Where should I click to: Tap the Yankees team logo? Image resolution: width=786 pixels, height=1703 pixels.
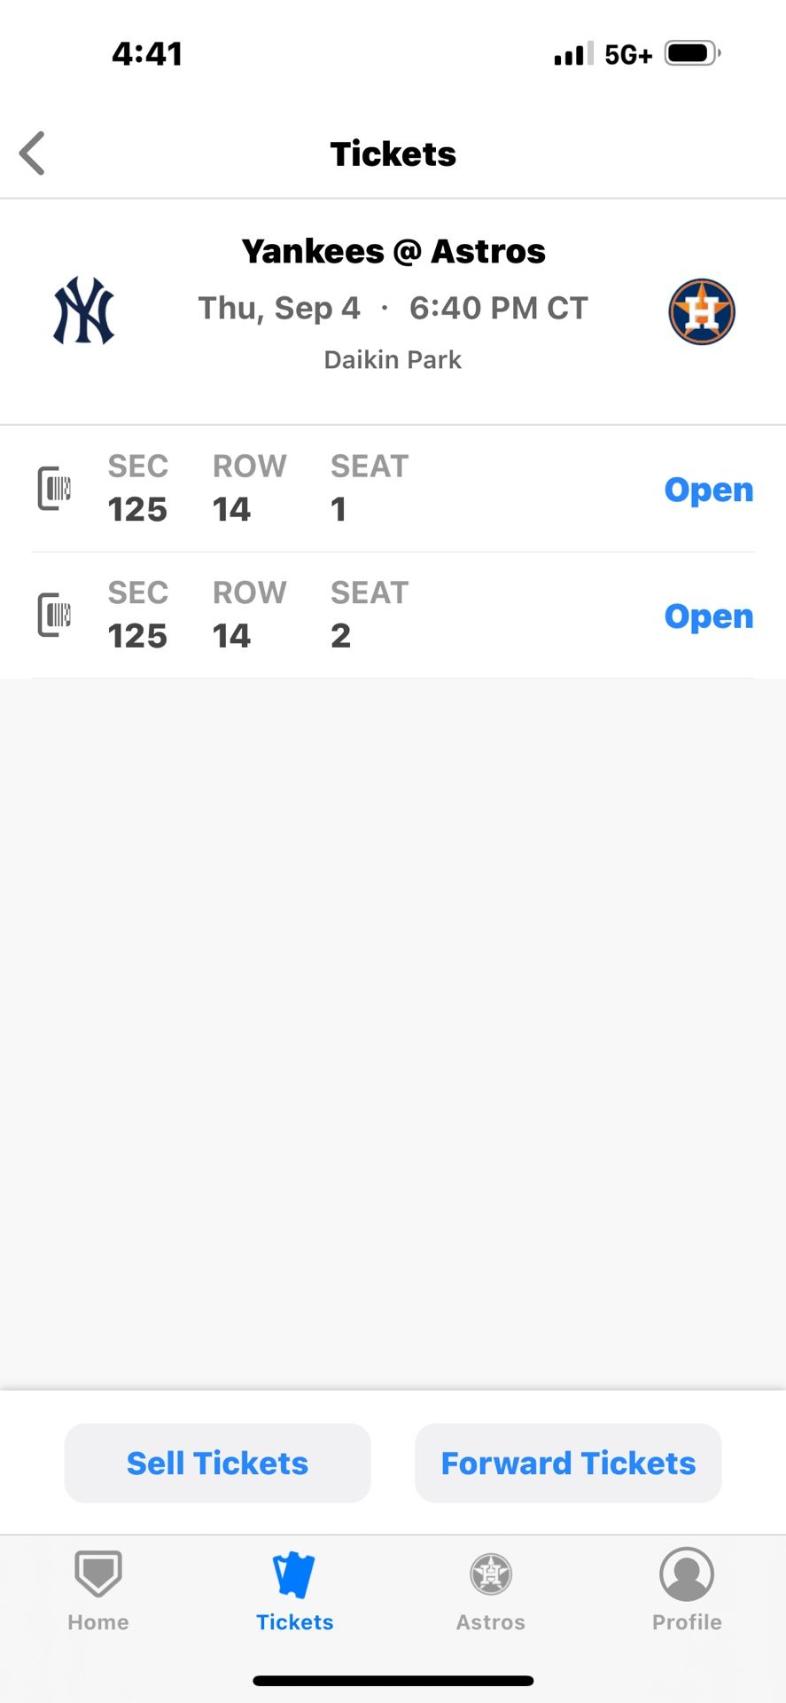click(84, 311)
